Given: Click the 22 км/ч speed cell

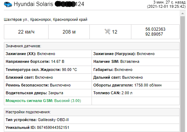Looking at the screenshot, I should point(26,32).
